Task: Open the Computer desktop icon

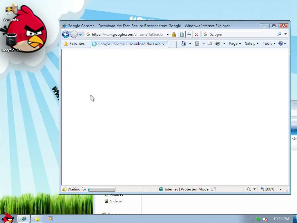Action: (x=11, y=12)
